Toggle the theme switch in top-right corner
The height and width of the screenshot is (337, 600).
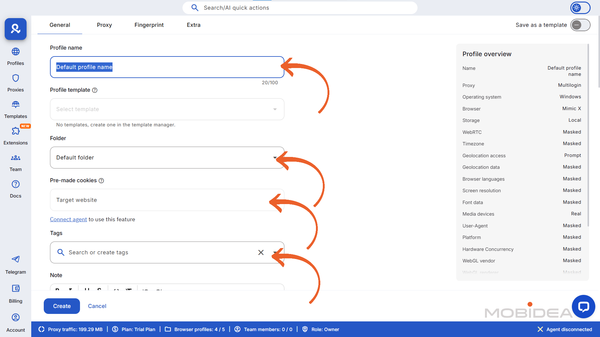(x=580, y=8)
